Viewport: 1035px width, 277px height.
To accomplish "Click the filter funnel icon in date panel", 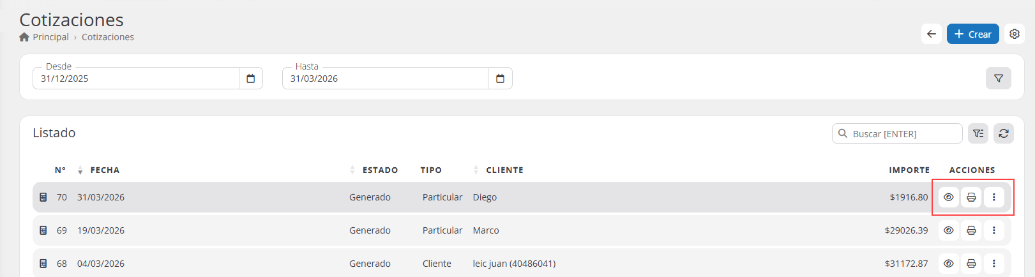I will 998,79.
